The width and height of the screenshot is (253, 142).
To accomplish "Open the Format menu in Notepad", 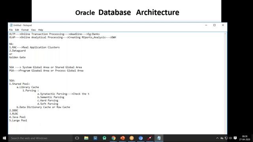I will 25,30.
